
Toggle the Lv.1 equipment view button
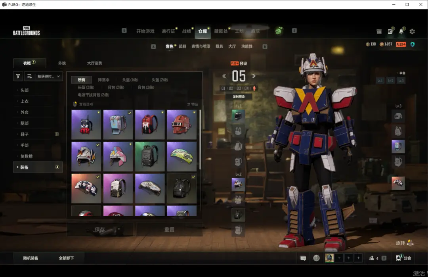click(x=380, y=81)
